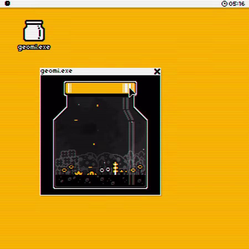The height and width of the screenshot is (249, 249).
Task: Click the black circle menu icon in the top bar
Action: [7, 3]
